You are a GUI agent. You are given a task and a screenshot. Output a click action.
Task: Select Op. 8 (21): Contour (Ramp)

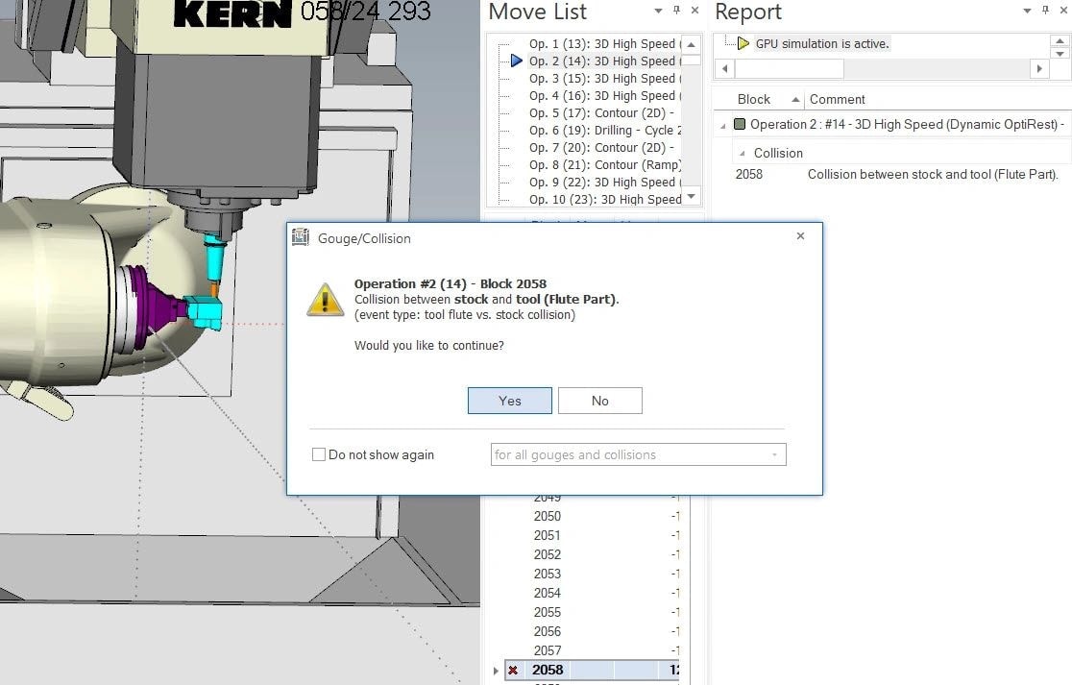coord(604,164)
